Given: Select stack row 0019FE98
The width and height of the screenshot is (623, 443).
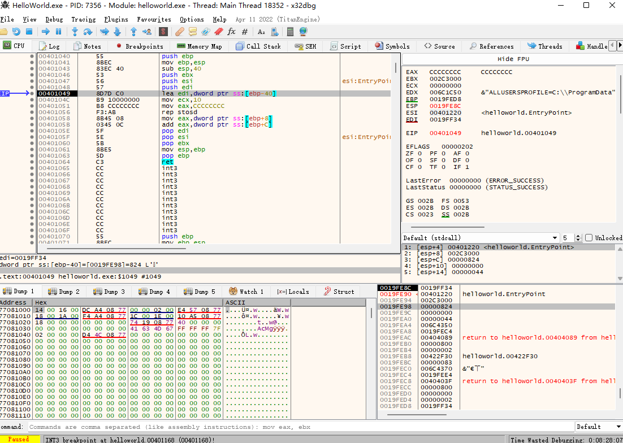Looking at the screenshot, I should tap(497, 306).
